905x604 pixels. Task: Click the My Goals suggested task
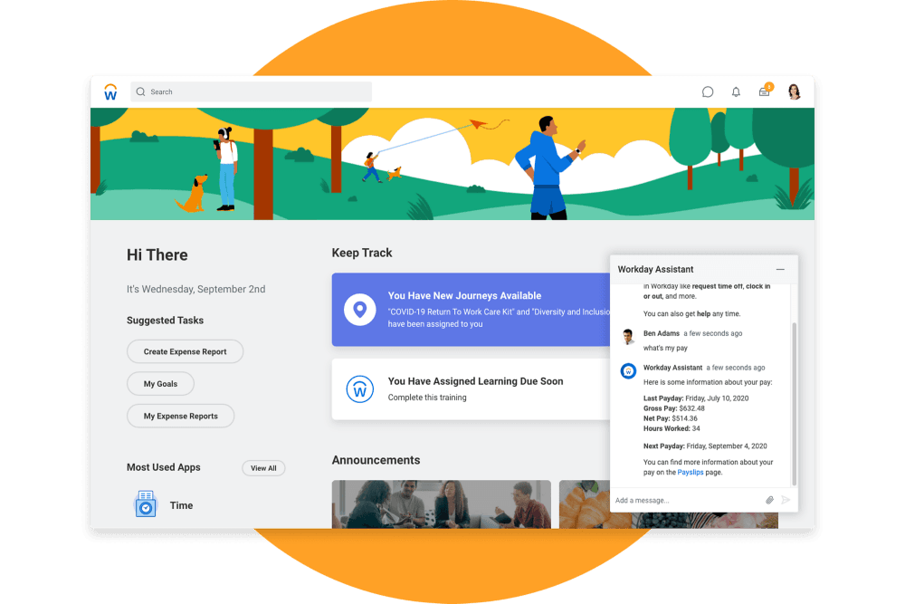pyautogui.click(x=160, y=384)
